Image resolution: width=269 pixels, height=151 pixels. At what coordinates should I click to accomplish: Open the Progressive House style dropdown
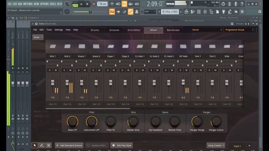[x=239, y=30]
